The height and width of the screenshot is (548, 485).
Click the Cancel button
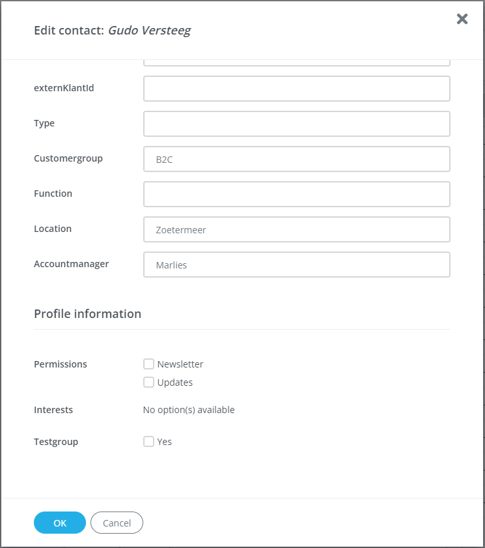(117, 523)
